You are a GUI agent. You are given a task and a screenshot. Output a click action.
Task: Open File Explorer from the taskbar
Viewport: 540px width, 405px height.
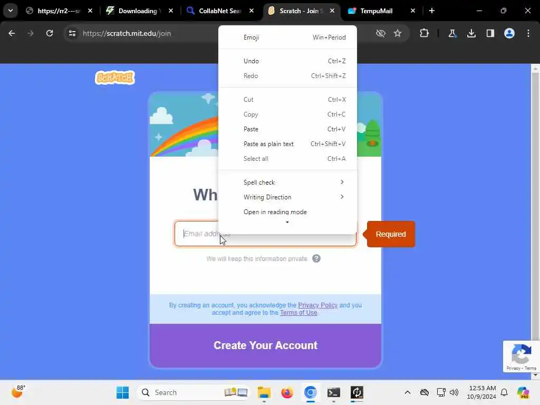coord(264,392)
